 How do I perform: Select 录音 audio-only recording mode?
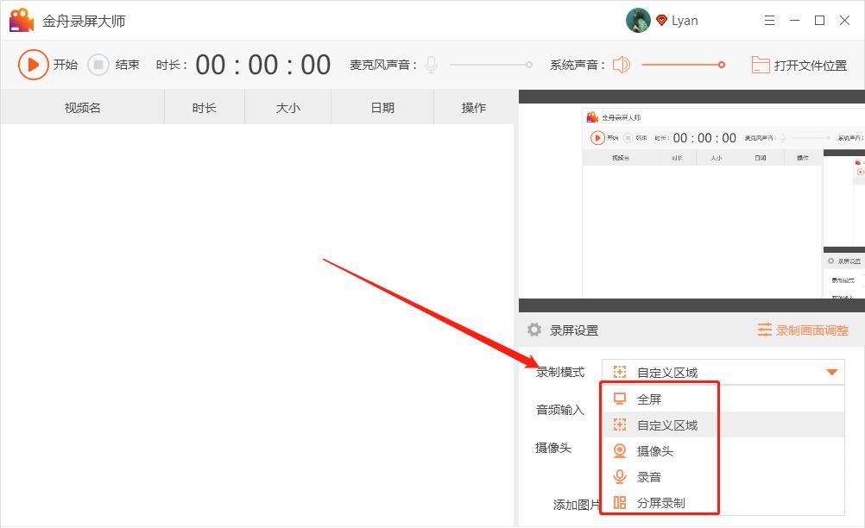[647, 476]
